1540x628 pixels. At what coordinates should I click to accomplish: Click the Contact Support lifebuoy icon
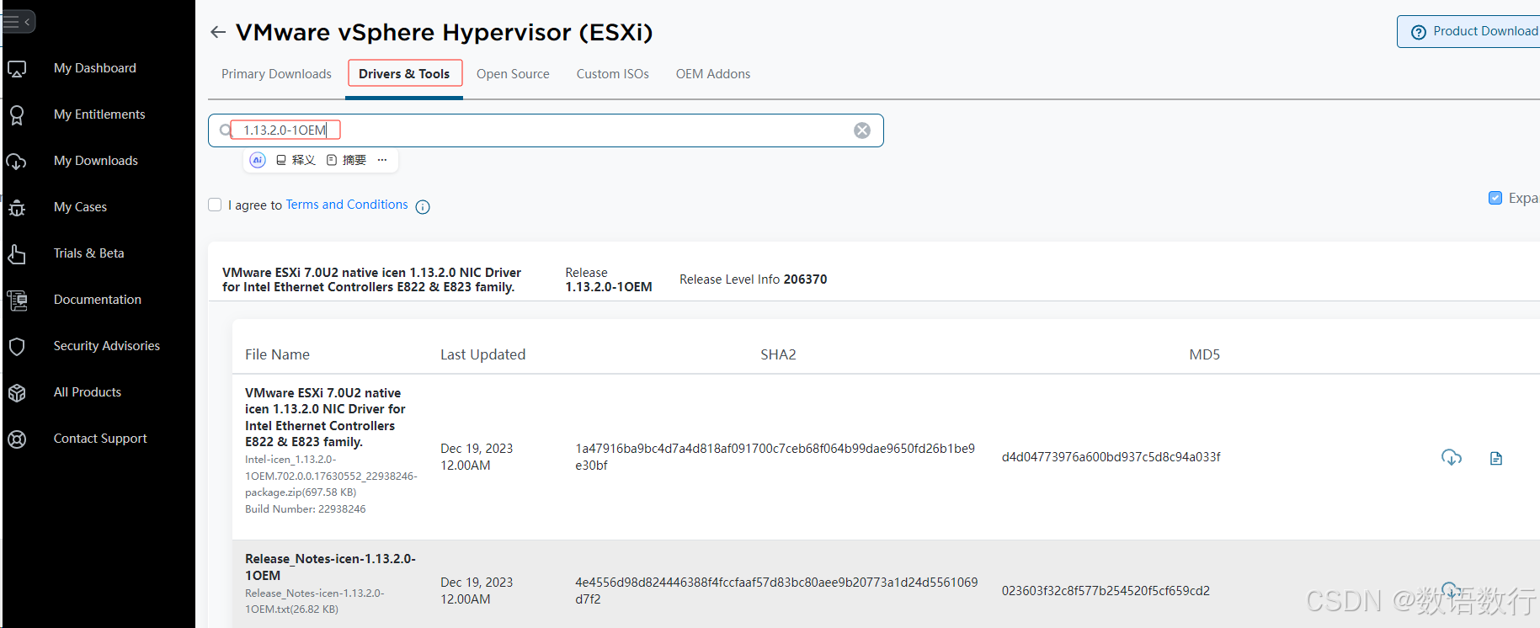pyautogui.click(x=17, y=439)
